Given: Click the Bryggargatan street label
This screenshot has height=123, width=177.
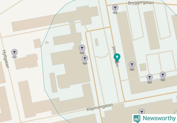Looking at the screenshot, I should click(x=141, y=3).
